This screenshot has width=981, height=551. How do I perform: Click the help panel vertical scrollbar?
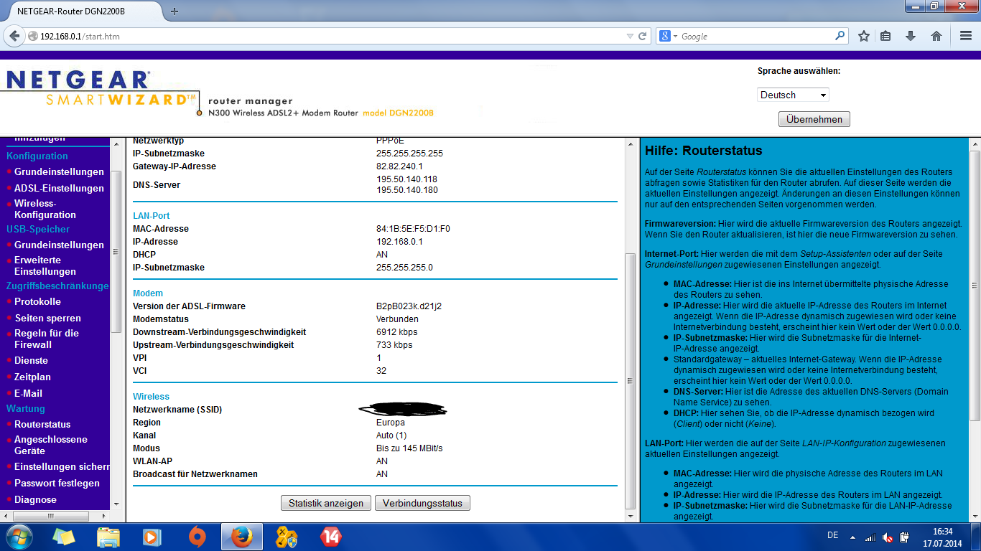[975, 287]
